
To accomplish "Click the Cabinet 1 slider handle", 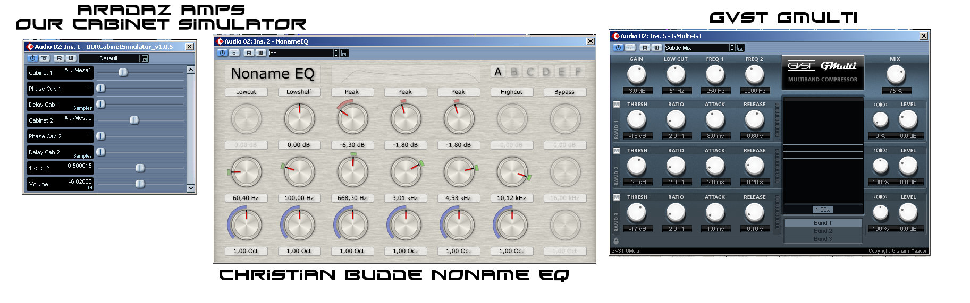I will click(123, 72).
